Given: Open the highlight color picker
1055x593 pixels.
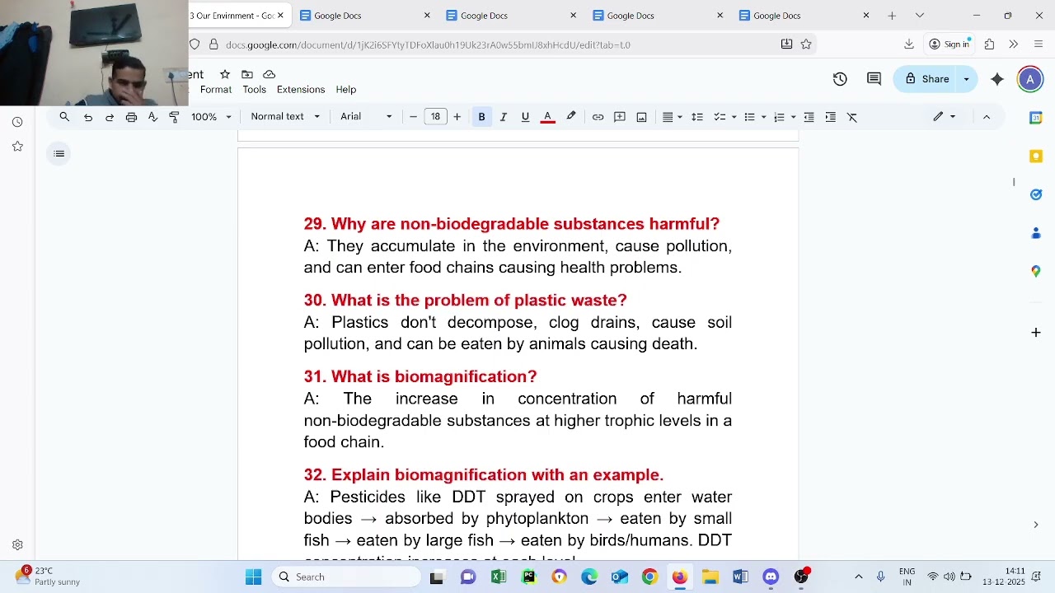Looking at the screenshot, I should (570, 117).
